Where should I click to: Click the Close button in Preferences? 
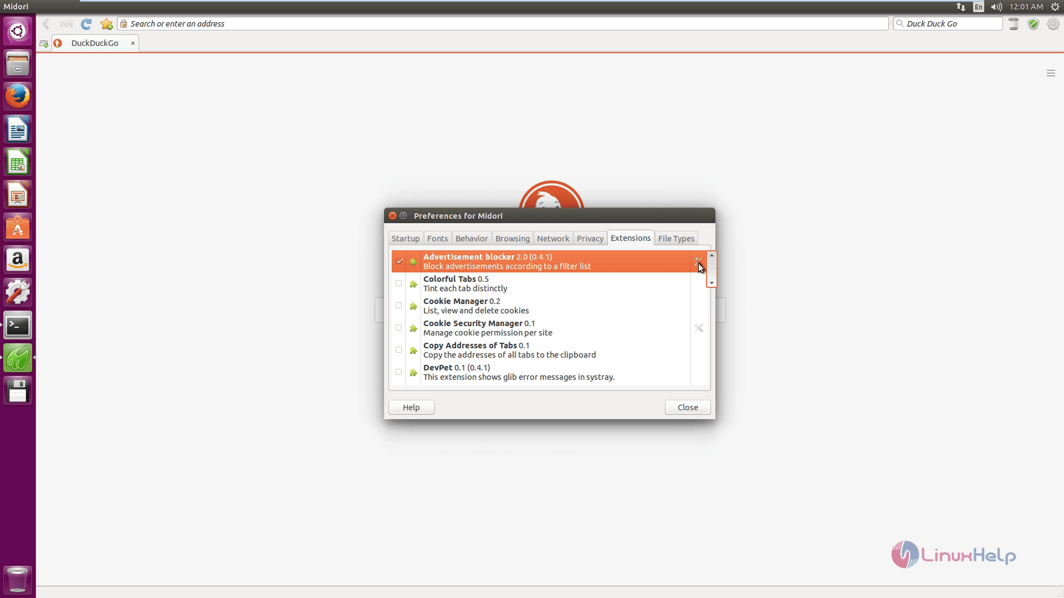[x=688, y=407]
